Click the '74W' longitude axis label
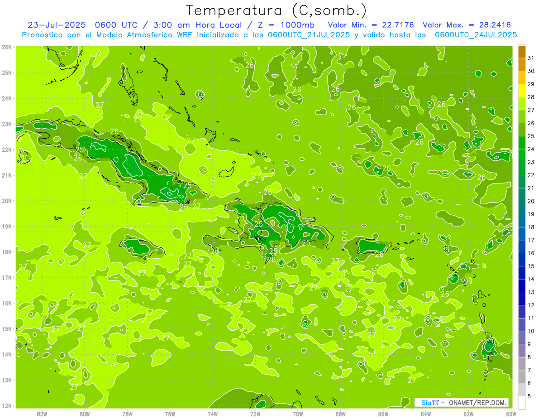543x420 pixels. pos(213,413)
